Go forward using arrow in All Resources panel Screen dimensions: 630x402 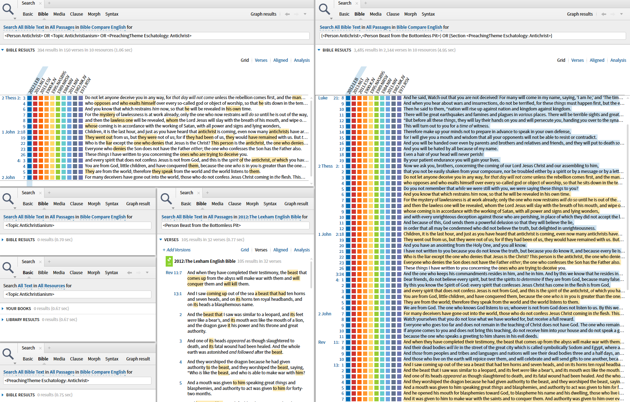tap(138, 273)
